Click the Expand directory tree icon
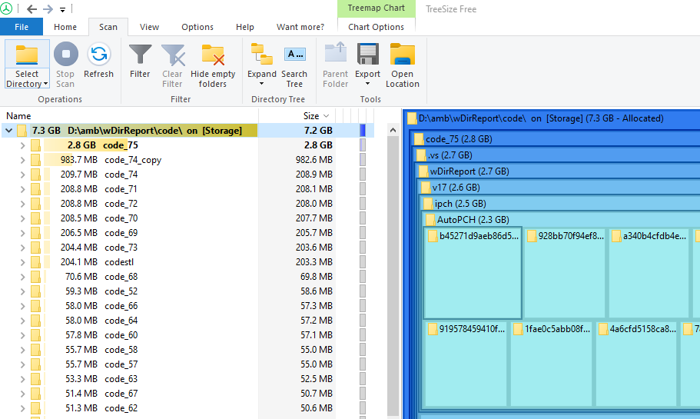This screenshot has width=700, height=419. (x=261, y=54)
